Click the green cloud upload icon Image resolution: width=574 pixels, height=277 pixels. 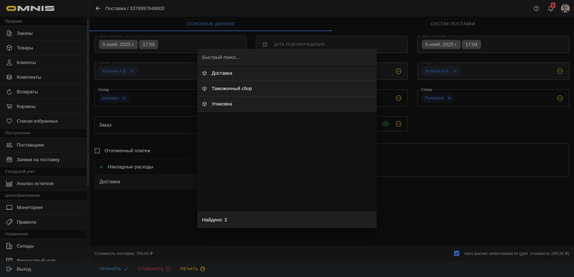pos(385,124)
